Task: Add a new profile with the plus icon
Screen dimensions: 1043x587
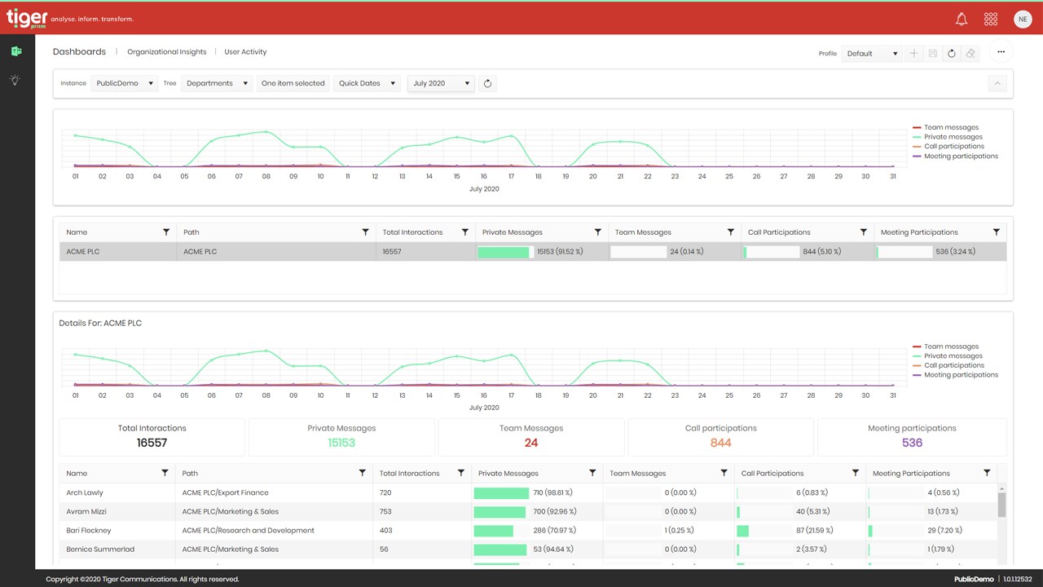Action: 913,53
